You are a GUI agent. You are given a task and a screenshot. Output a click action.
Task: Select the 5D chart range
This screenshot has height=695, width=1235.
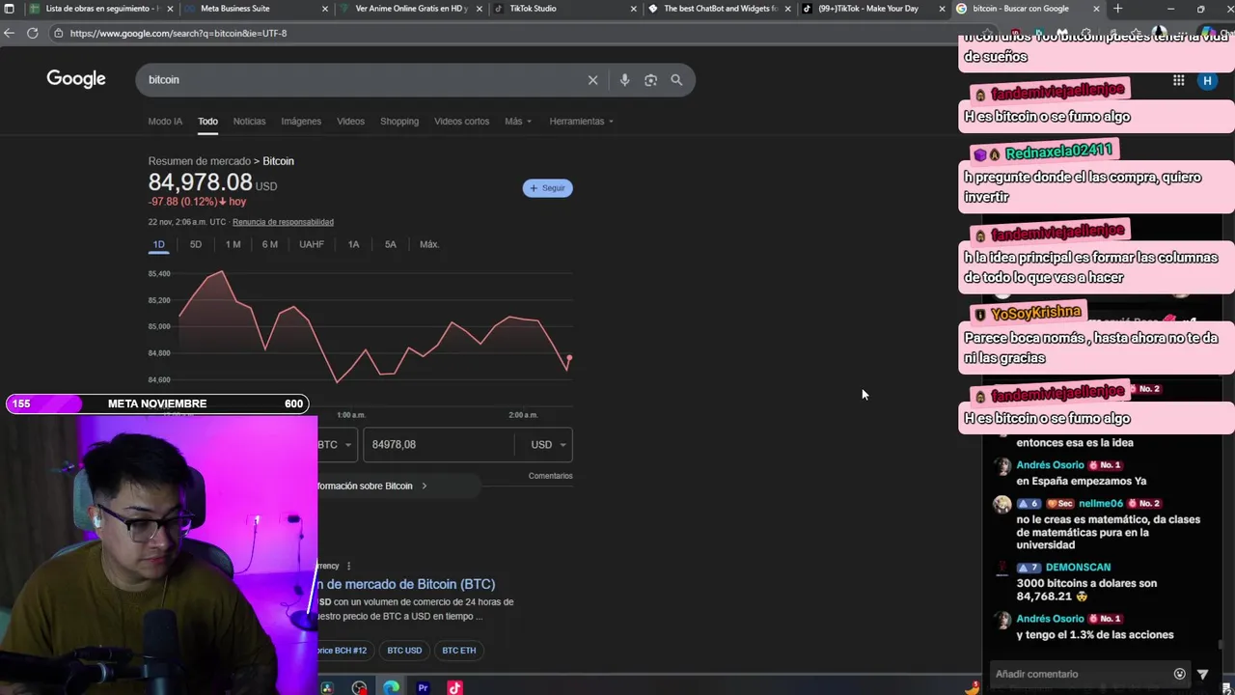point(196,244)
